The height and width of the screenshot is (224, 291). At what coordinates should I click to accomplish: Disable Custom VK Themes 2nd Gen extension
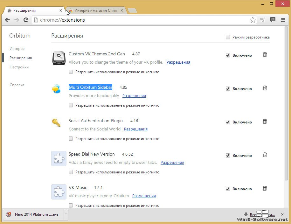pos(228,55)
